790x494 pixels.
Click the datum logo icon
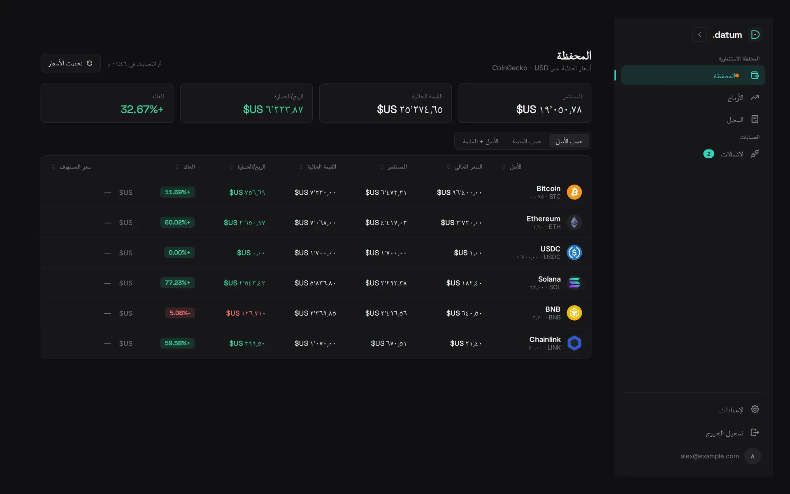[x=755, y=35]
